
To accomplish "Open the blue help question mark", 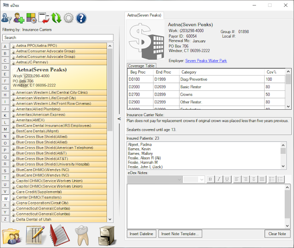I will click(81, 18).
